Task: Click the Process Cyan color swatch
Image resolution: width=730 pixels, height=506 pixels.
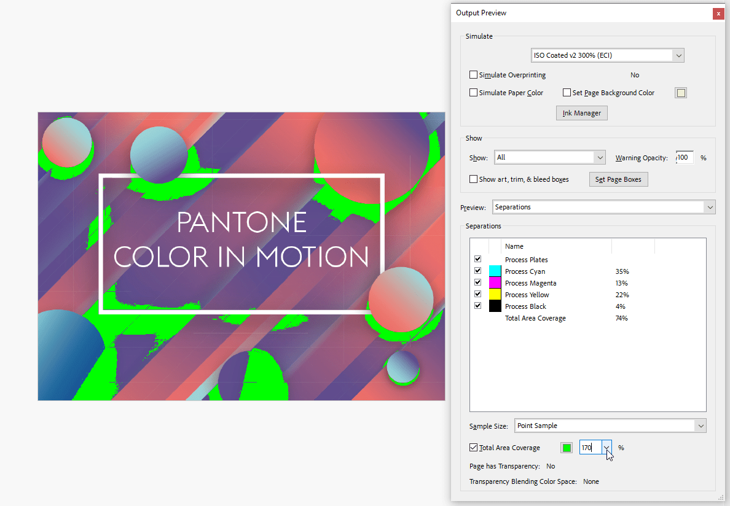Action: point(495,271)
